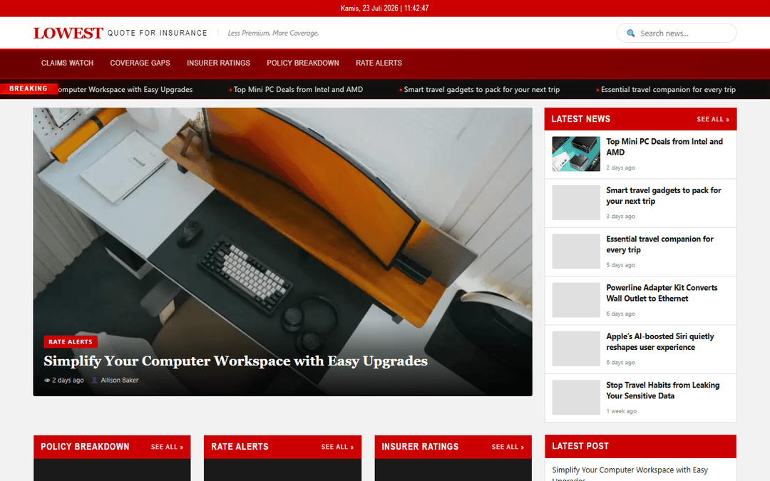This screenshot has width=770, height=481.
Task: Open Allison Baker author link
Action: click(x=119, y=381)
